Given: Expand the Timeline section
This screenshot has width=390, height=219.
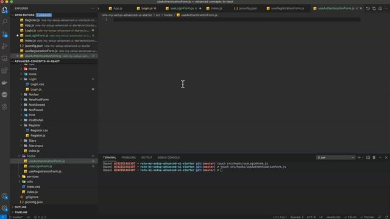Looking at the screenshot, I should 21,212.
